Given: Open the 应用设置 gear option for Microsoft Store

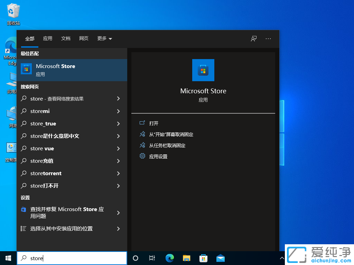Looking at the screenshot, I should pyautogui.click(x=162, y=156).
